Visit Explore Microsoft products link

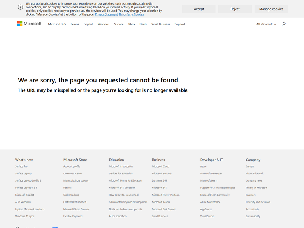tap(30, 209)
